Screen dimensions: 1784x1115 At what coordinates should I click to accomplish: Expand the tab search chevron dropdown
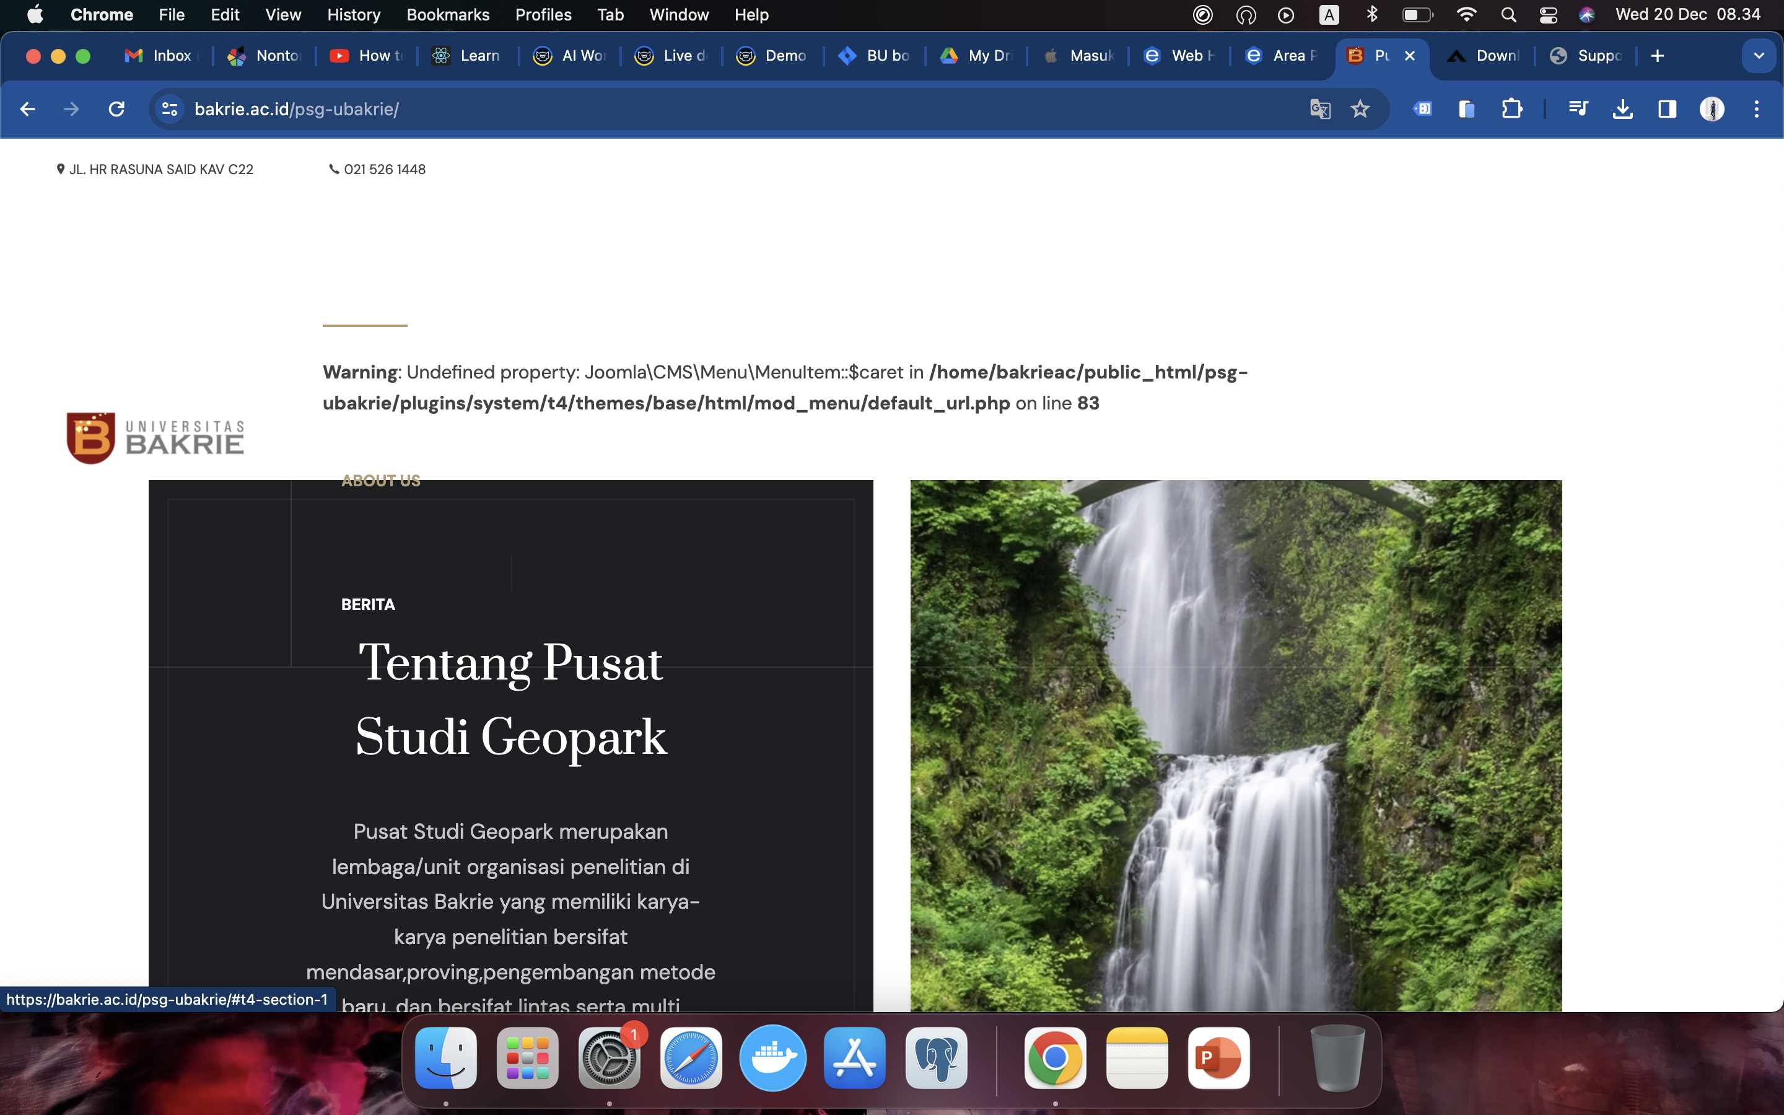pos(1759,56)
